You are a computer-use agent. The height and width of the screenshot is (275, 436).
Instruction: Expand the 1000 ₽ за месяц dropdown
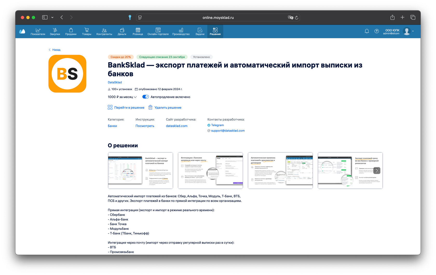pyautogui.click(x=122, y=97)
